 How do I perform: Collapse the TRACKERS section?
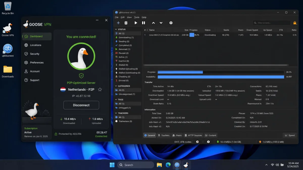(x=116, y=113)
